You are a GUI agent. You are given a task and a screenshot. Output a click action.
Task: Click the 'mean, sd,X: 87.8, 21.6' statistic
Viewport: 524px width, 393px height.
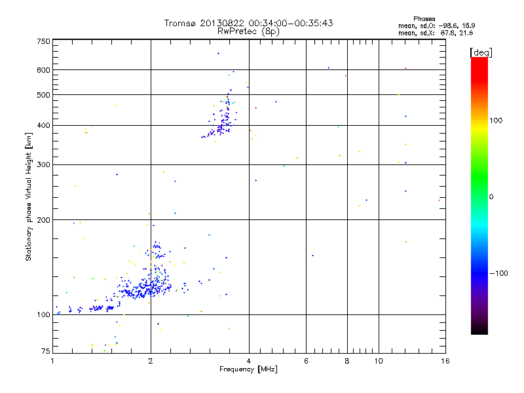tap(436, 33)
